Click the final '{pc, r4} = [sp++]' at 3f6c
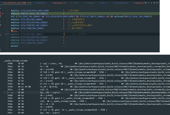Viewport: 170px width, 115px height. point(50,113)
